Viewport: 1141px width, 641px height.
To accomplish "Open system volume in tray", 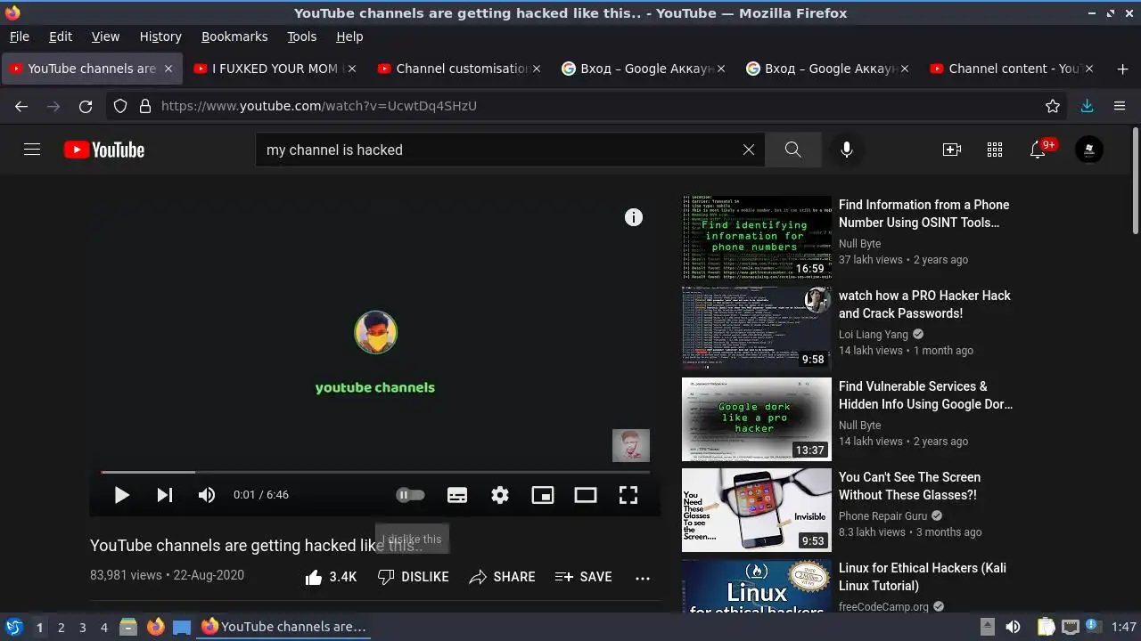I will (1013, 627).
